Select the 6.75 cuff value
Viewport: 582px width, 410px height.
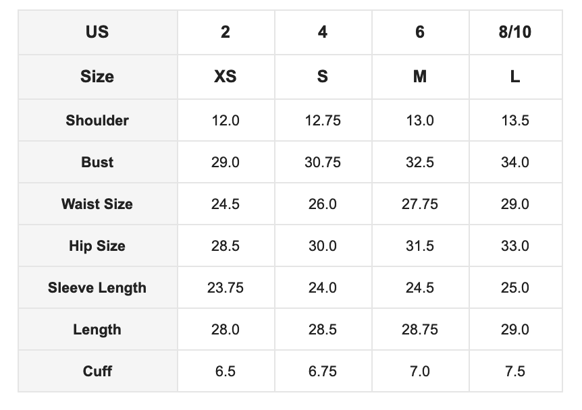point(323,372)
